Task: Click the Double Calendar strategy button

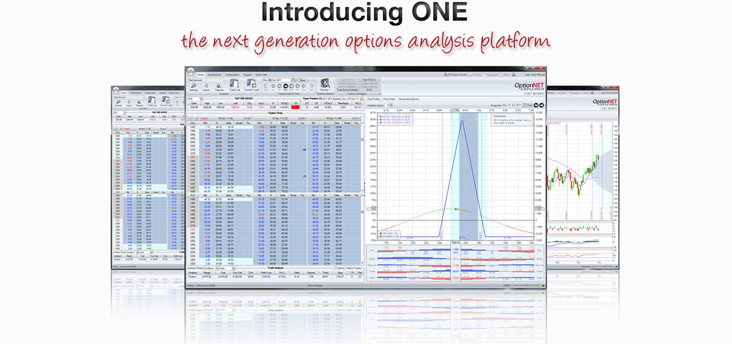Action: tap(369, 83)
